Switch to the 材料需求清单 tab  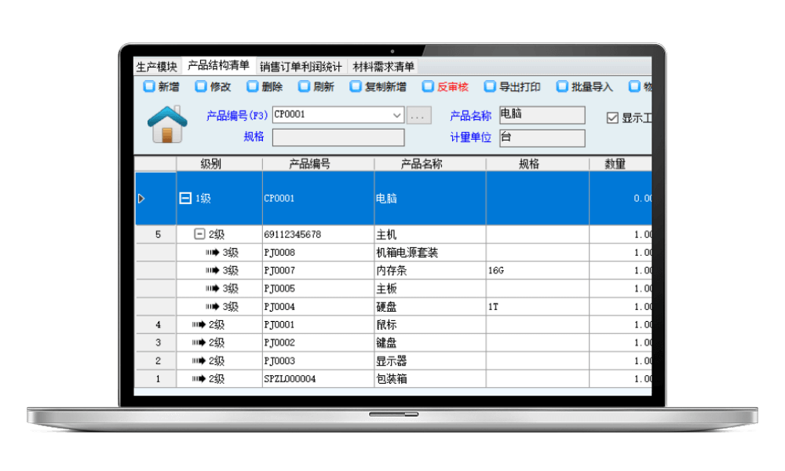click(383, 67)
